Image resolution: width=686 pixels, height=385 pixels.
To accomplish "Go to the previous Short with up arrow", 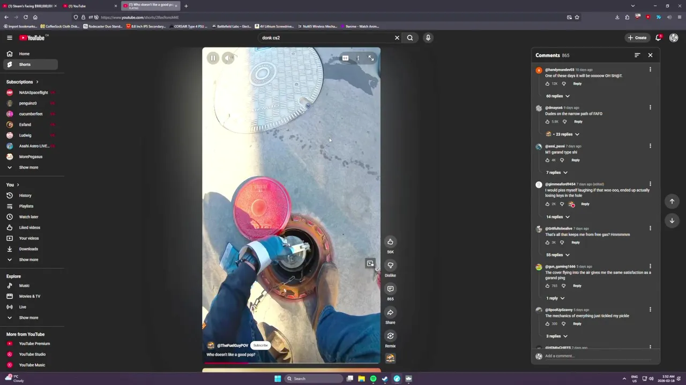I will pos(672,201).
